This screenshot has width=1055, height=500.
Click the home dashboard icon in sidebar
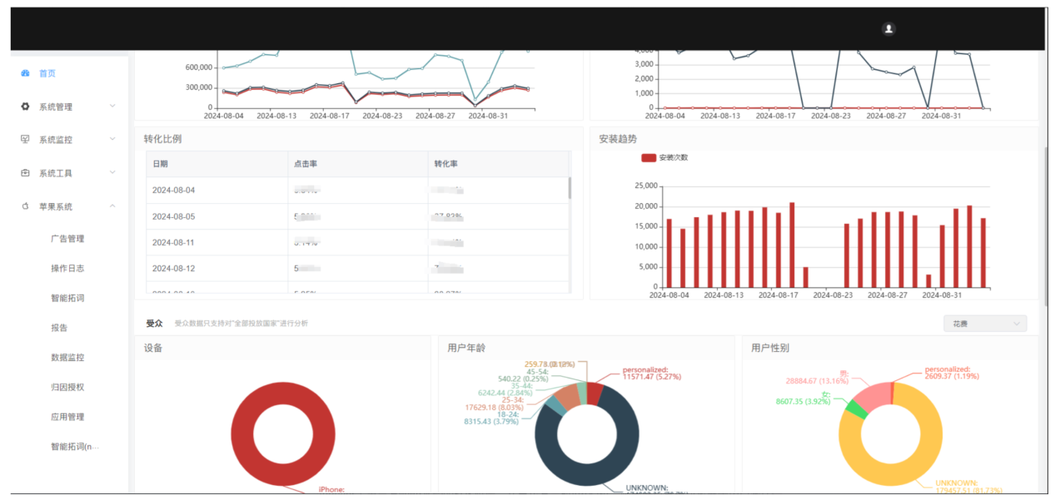[25, 73]
